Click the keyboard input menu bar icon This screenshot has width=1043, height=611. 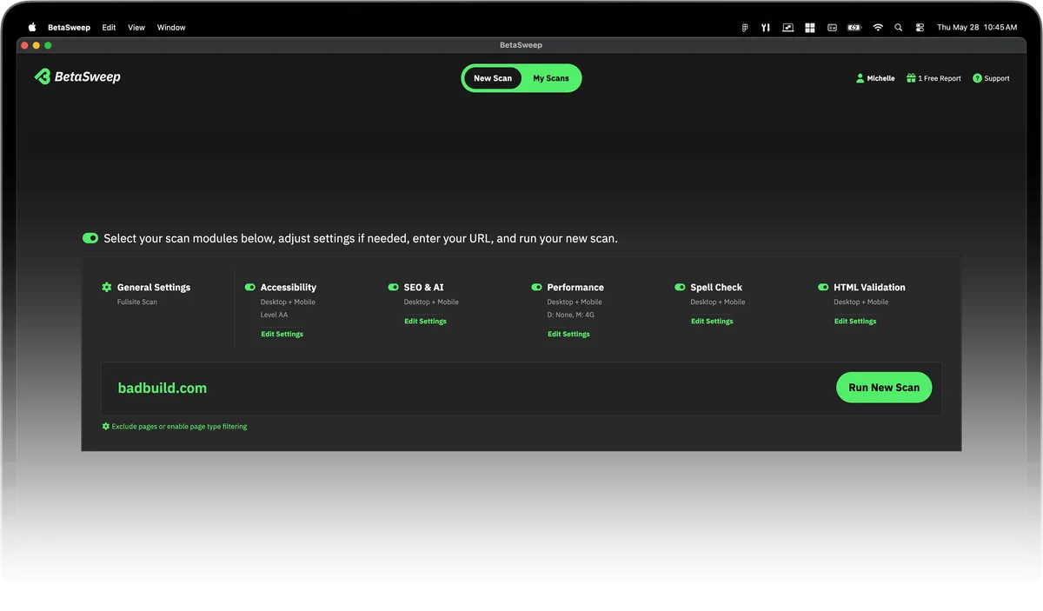point(832,28)
